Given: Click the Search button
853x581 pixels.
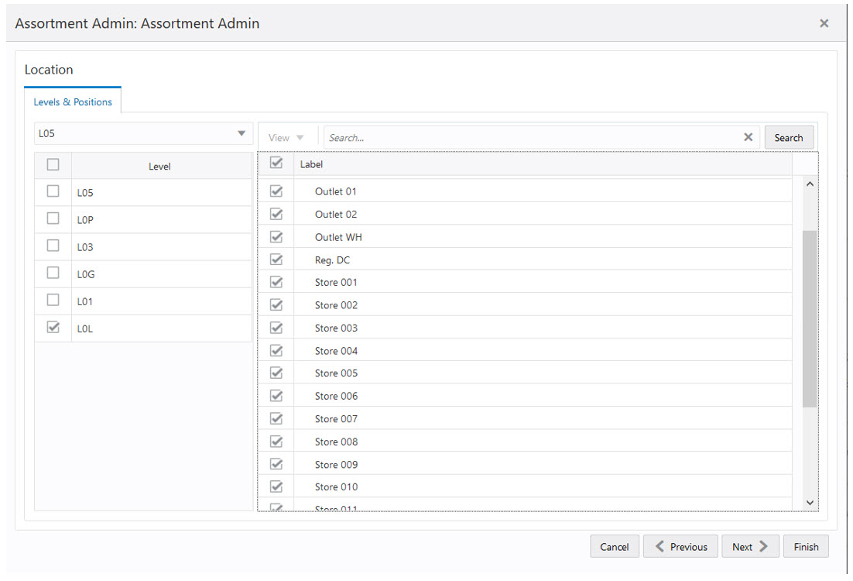Looking at the screenshot, I should [x=789, y=137].
